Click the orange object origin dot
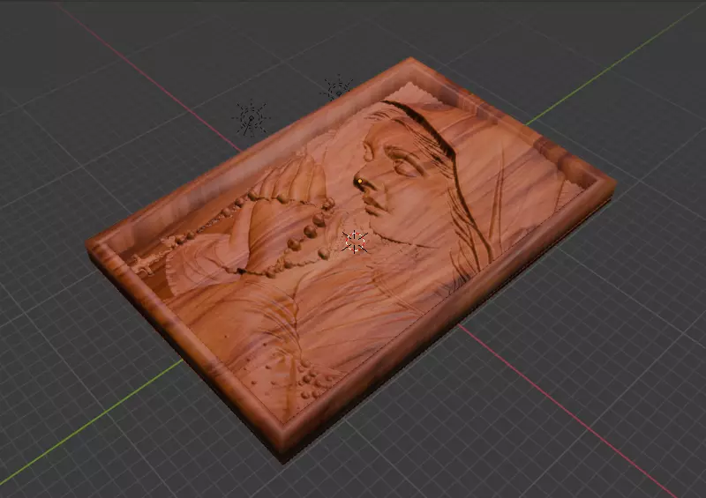Image resolution: width=706 pixels, height=498 pixels. [x=360, y=182]
